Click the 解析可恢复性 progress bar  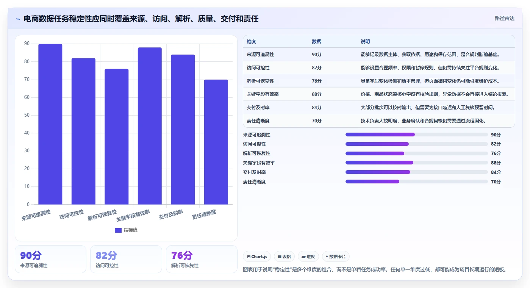pos(417,153)
